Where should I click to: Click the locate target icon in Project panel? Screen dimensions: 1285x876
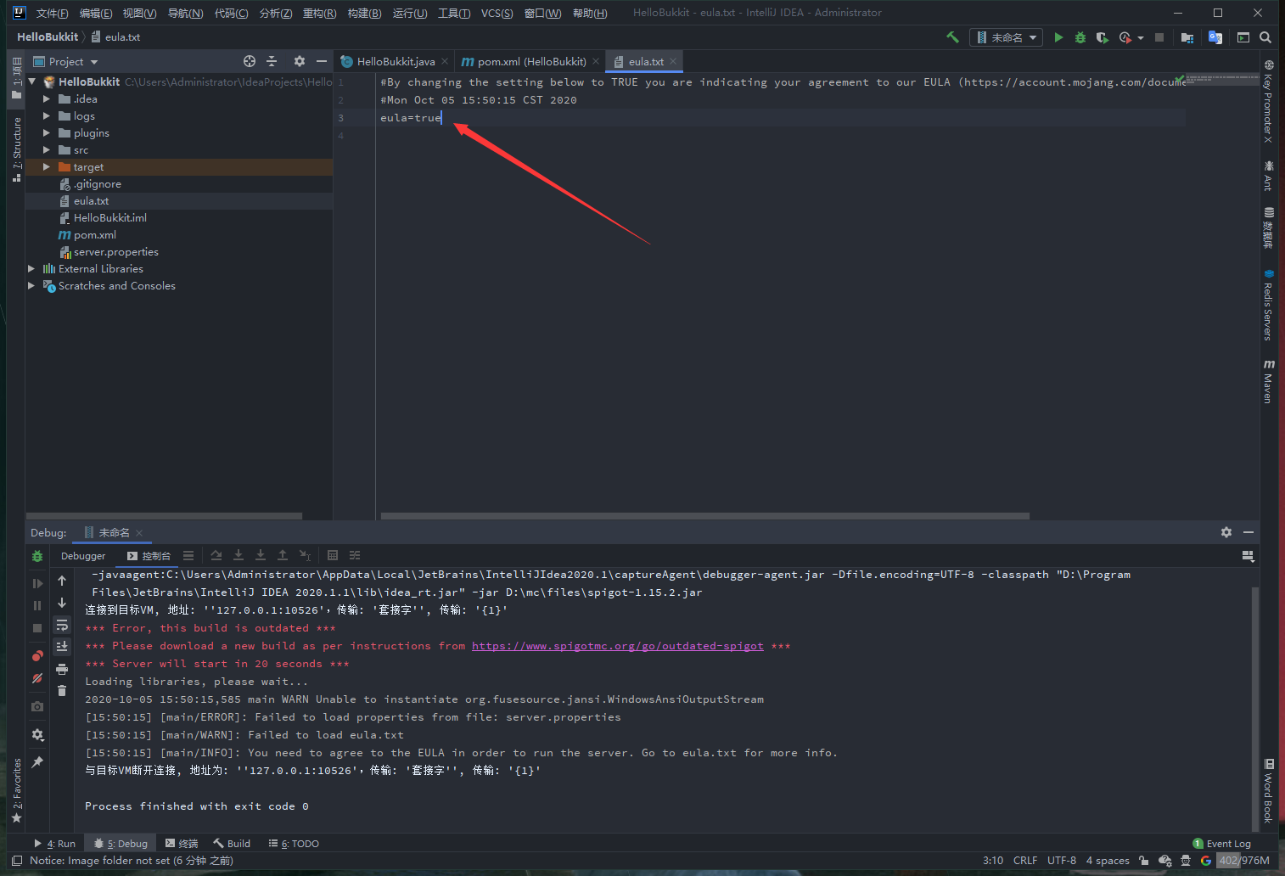pyautogui.click(x=250, y=61)
